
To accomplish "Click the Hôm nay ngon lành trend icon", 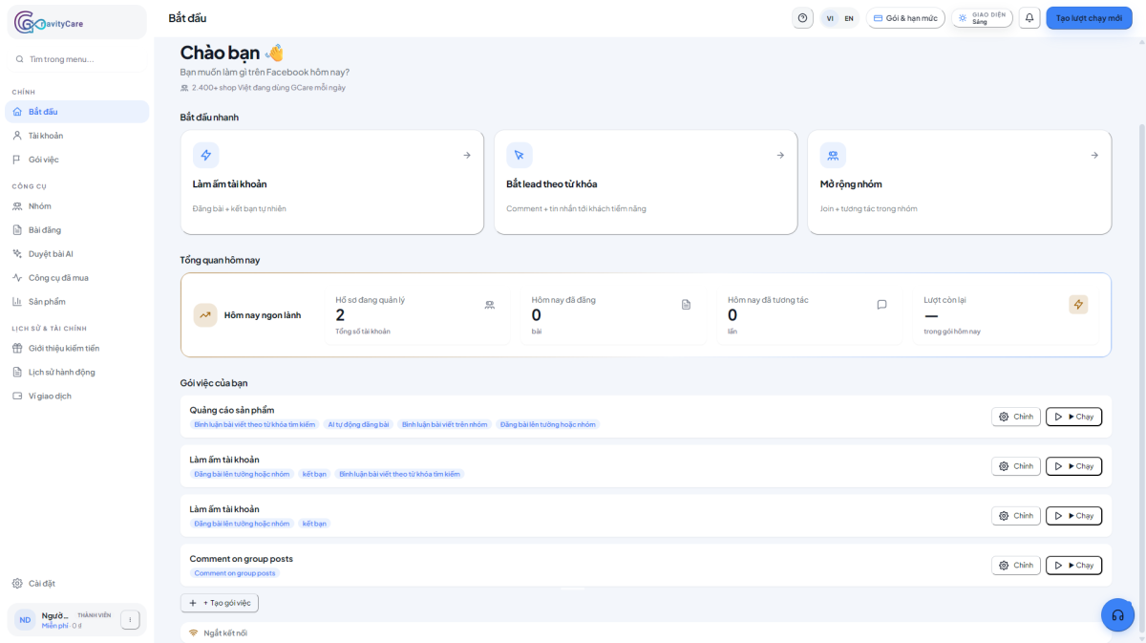I will point(205,315).
